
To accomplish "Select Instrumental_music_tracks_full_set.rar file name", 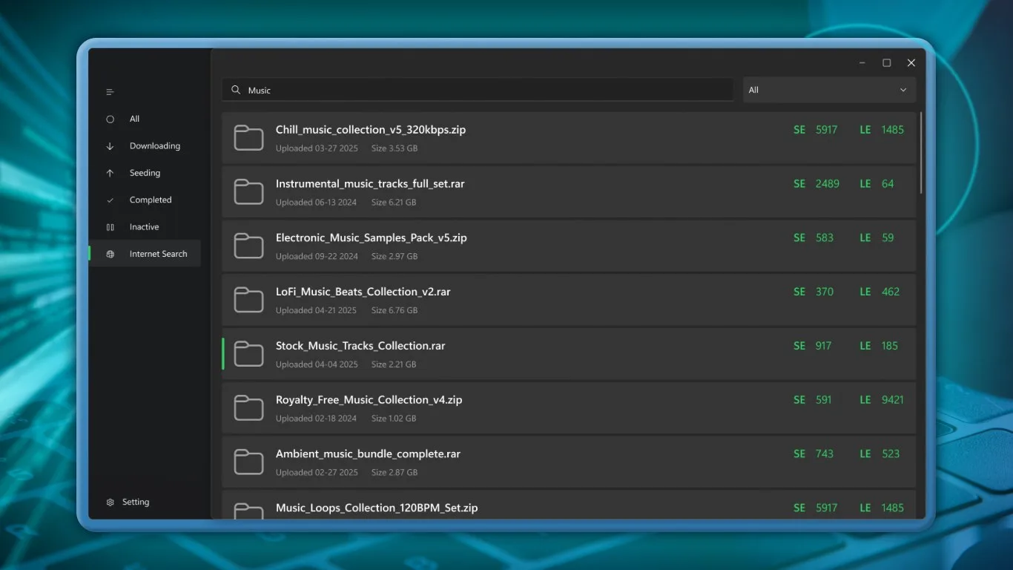I will tap(370, 184).
